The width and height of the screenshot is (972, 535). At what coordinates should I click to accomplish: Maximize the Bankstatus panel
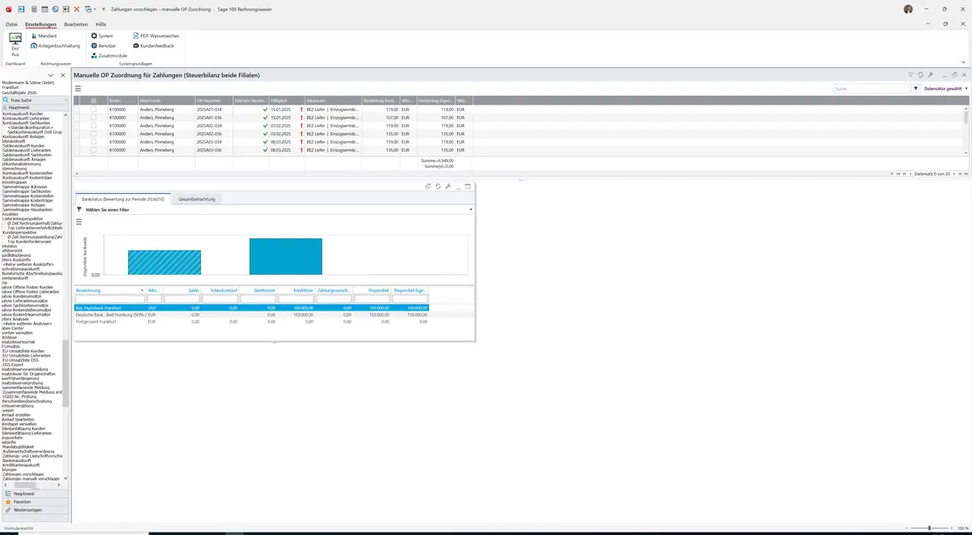[x=467, y=186]
